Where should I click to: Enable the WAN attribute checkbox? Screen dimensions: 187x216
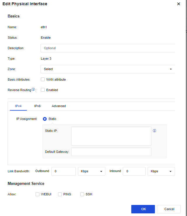click(x=43, y=79)
